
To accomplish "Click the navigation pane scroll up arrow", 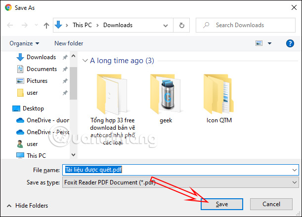I will click(73, 56).
